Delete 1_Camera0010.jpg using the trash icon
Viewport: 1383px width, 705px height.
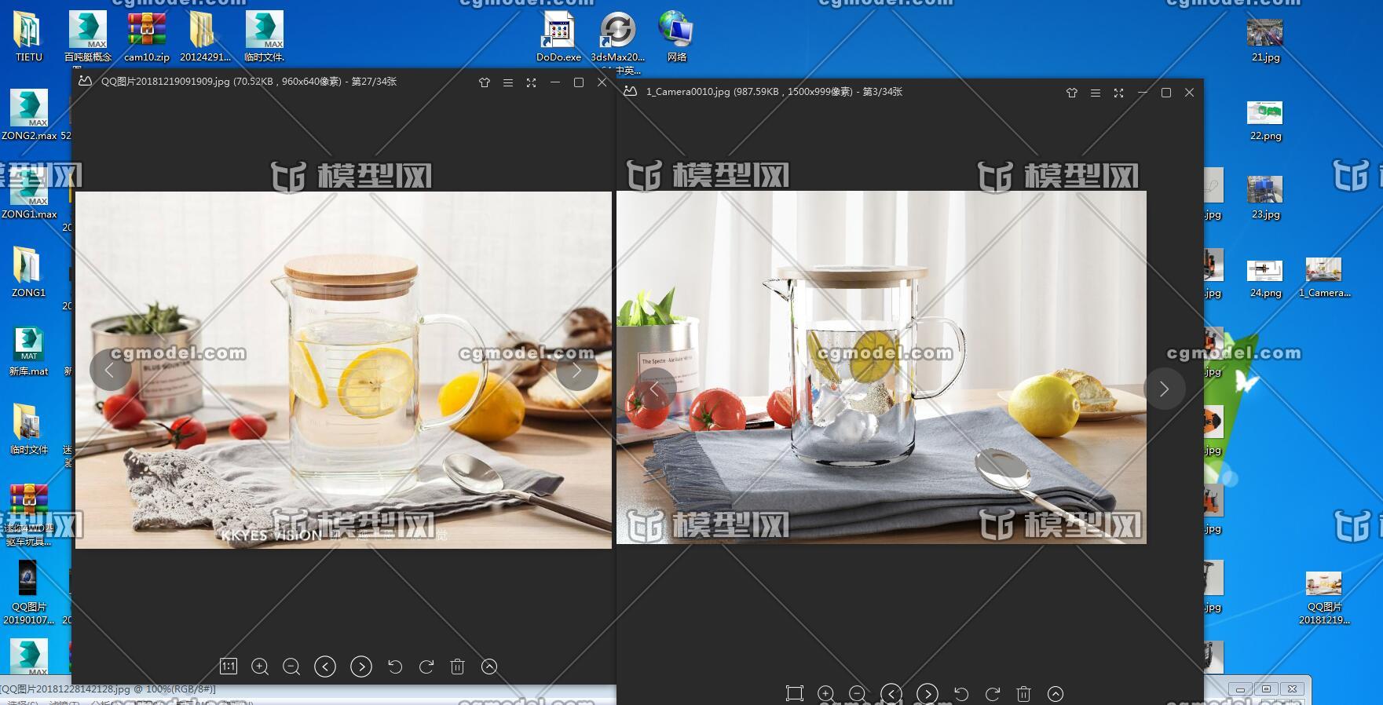pos(1023,693)
